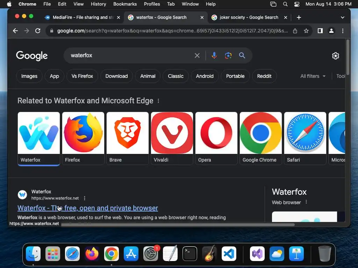Start voice search with the microphone

(214, 55)
